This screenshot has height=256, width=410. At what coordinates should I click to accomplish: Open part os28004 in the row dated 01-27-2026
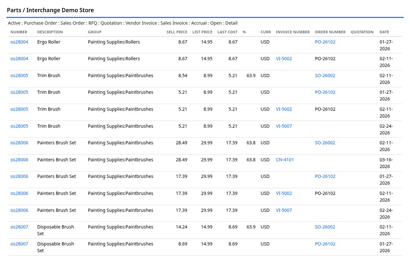tap(19, 42)
